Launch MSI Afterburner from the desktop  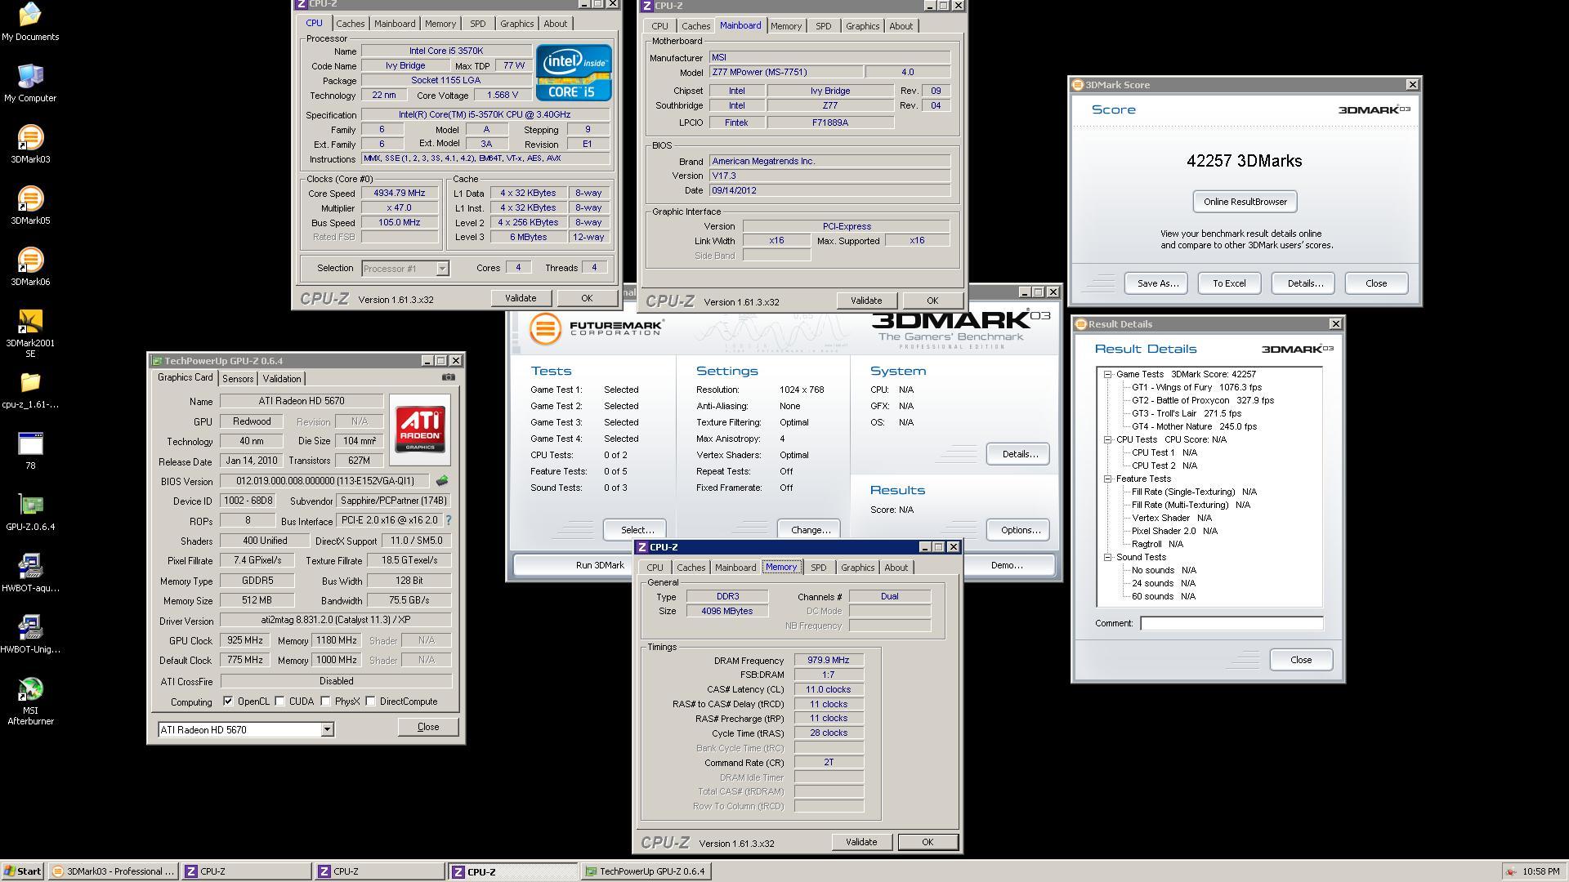pos(30,701)
